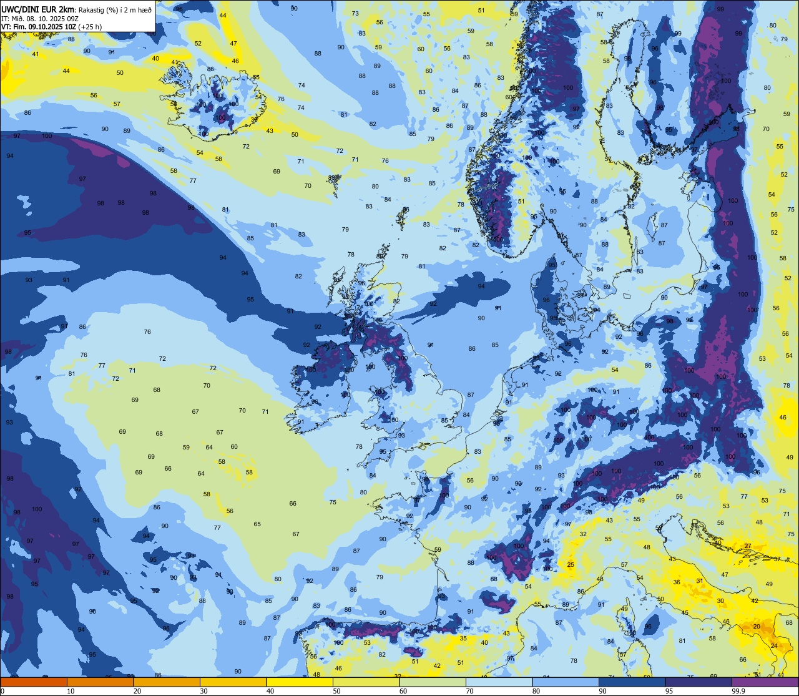
Task: Click the 70–80 pale blue legend swatch
Action: [499, 682]
